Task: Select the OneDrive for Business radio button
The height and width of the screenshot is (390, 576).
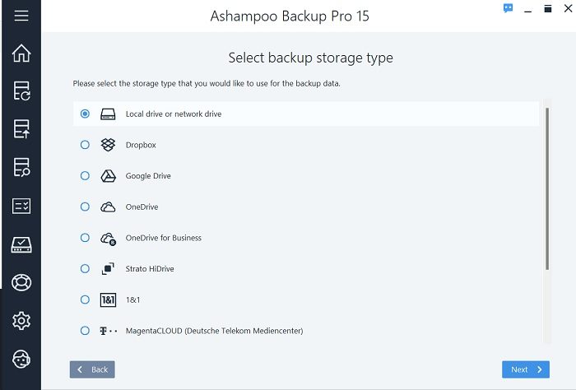Action: (x=85, y=238)
